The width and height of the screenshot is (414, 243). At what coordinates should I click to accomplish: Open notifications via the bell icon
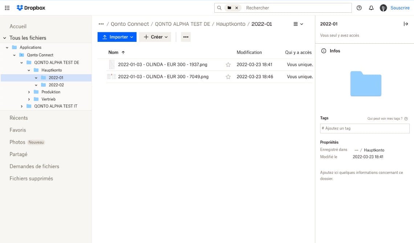[371, 8]
